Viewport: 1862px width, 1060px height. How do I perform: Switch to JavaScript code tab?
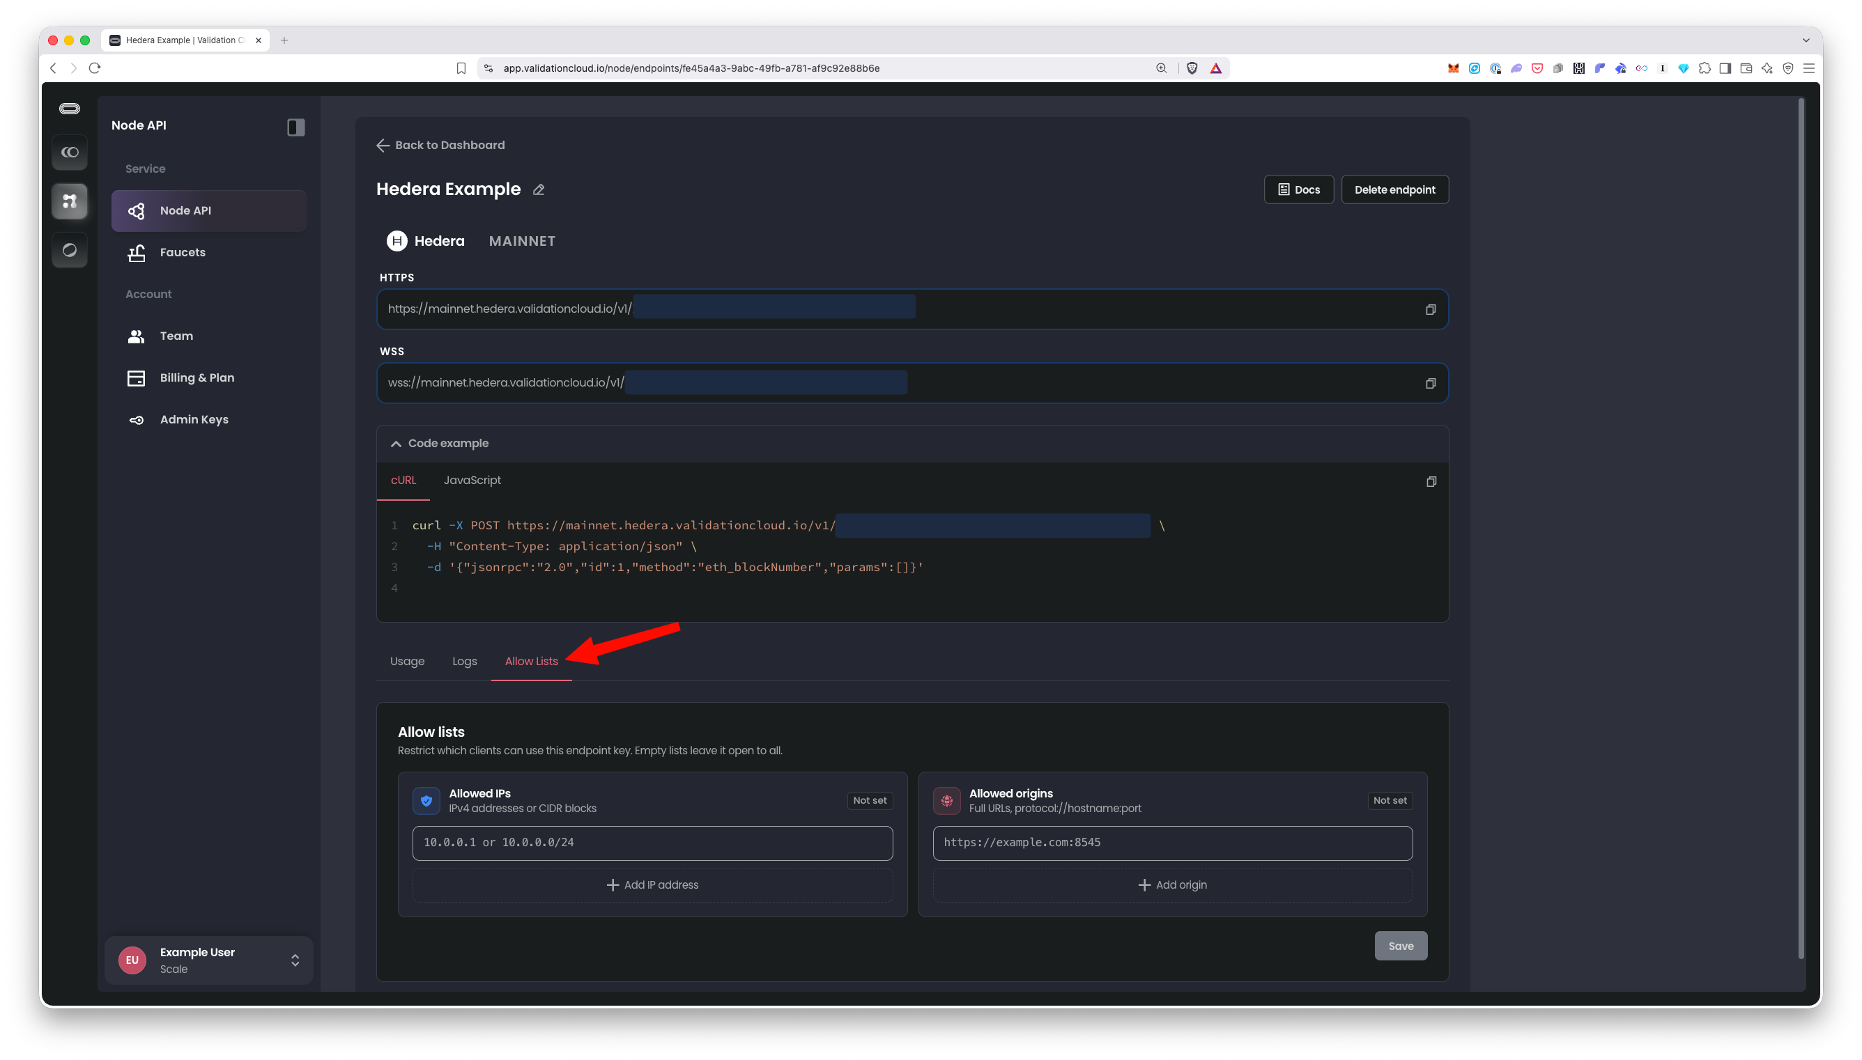point(472,481)
